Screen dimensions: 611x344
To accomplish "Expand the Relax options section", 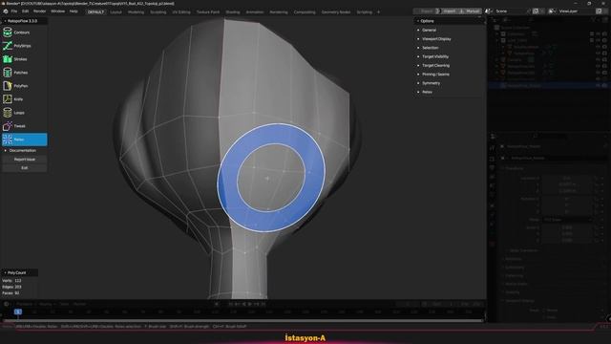I will (x=427, y=92).
